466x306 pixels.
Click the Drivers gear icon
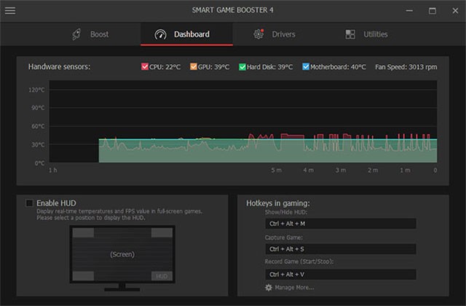tap(258, 34)
